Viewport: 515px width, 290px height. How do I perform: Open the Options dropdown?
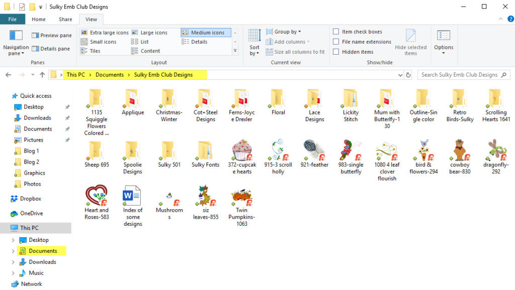point(444,43)
